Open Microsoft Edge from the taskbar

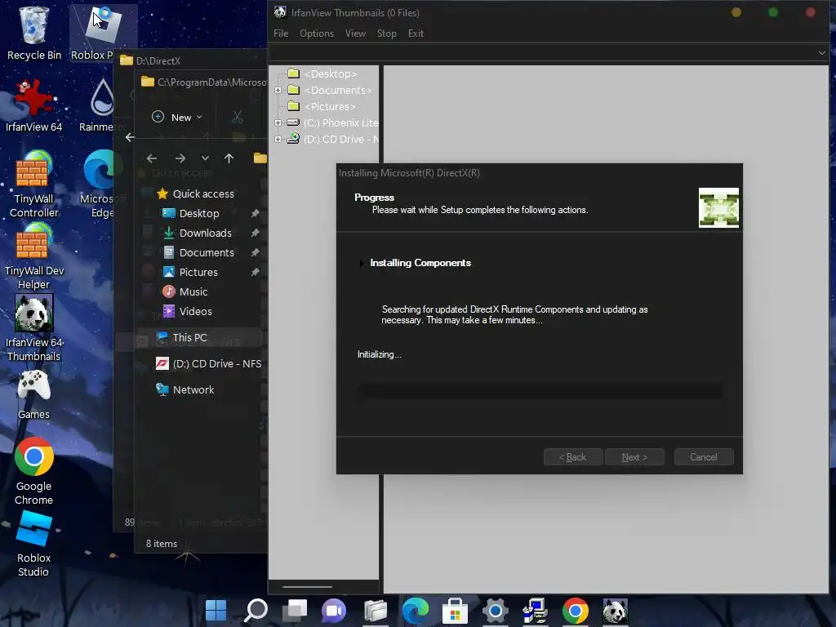click(416, 610)
